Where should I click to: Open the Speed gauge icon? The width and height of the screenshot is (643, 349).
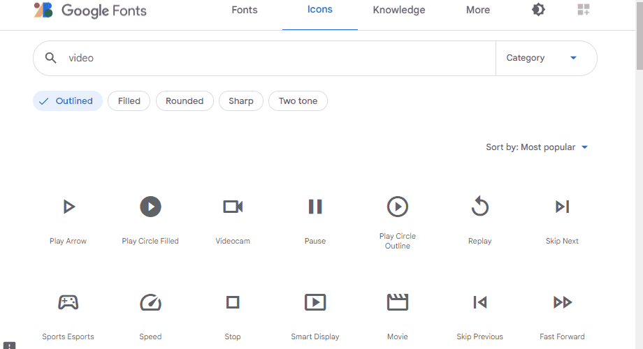click(150, 302)
